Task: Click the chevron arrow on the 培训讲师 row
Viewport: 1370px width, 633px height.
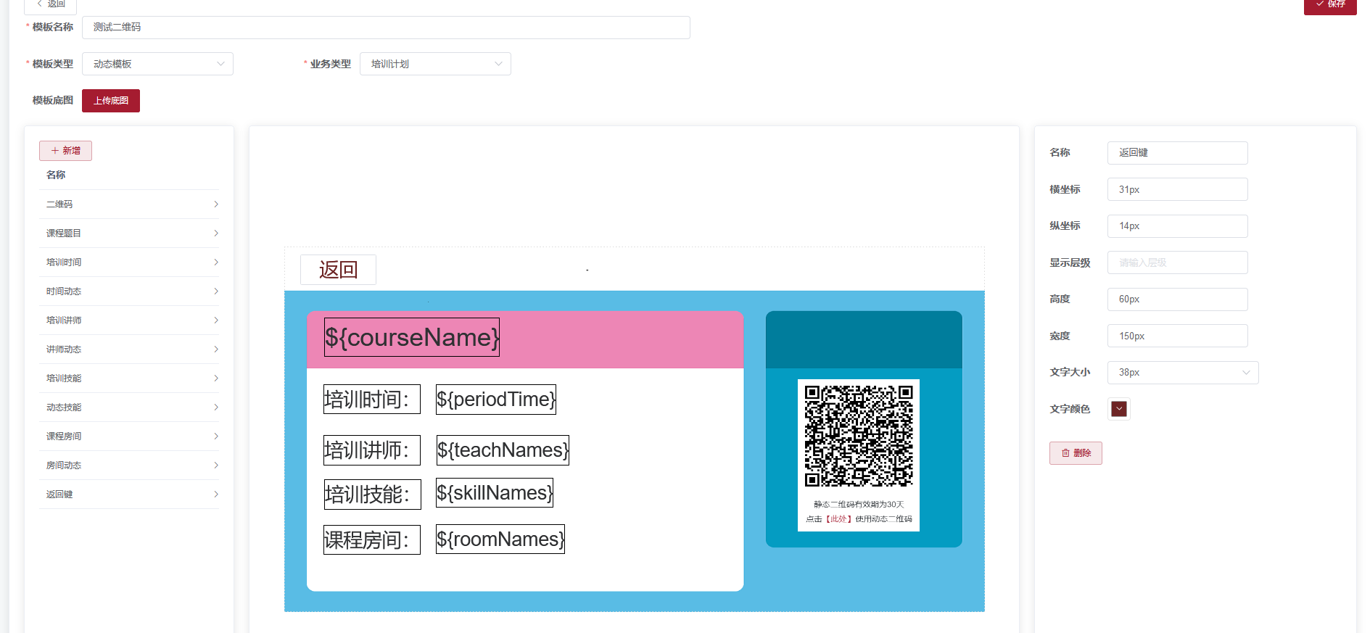Action: pyautogui.click(x=216, y=320)
